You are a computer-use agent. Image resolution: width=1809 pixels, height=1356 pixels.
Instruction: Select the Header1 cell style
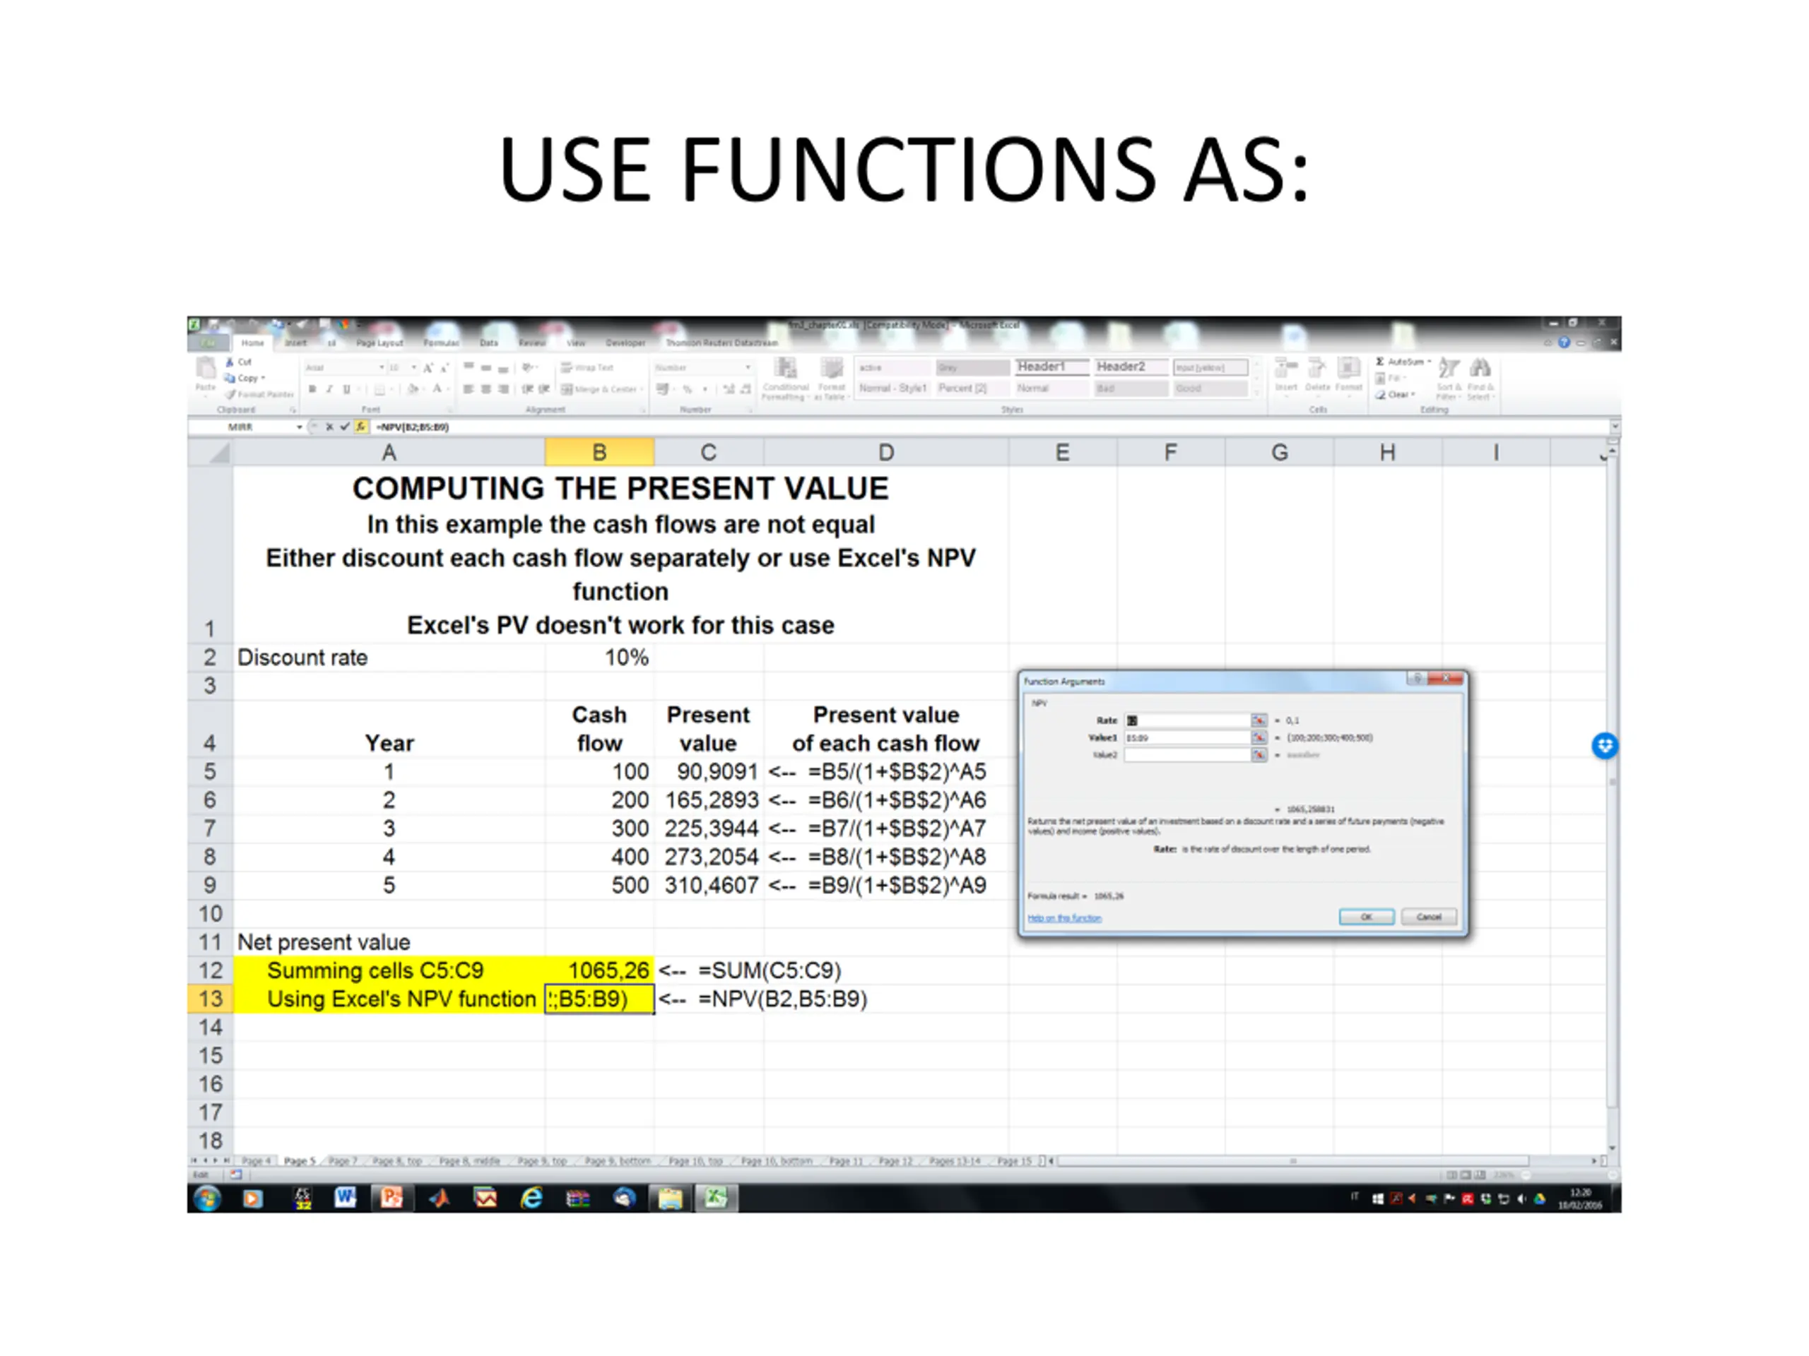[x=1051, y=367]
